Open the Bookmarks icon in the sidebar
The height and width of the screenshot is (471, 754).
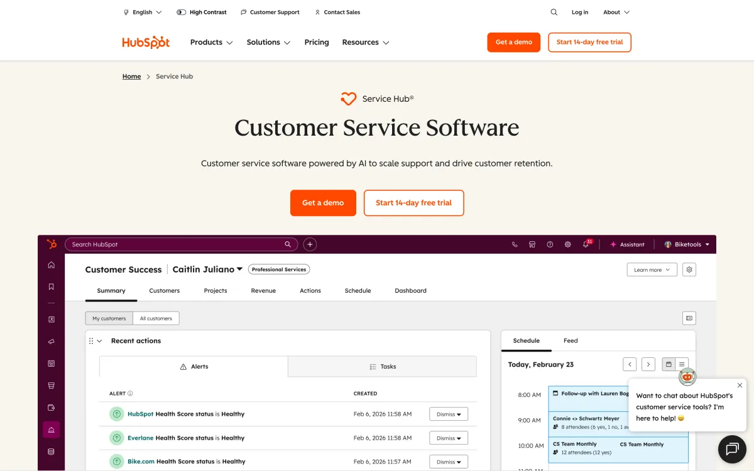(52, 286)
